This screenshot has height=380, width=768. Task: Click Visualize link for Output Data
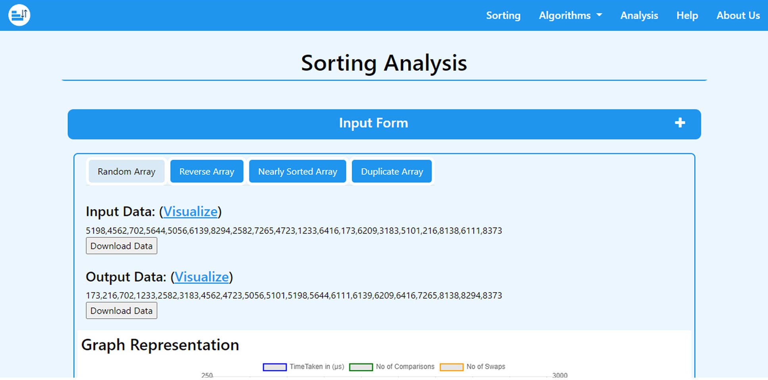coord(202,277)
